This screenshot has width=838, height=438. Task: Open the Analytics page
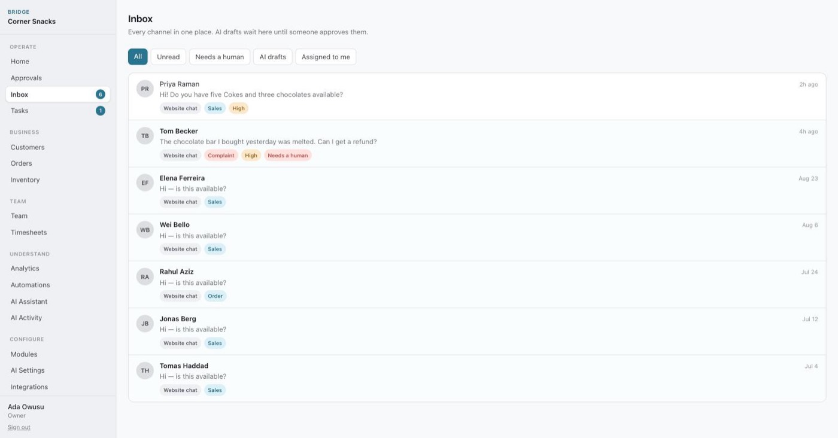point(58,269)
